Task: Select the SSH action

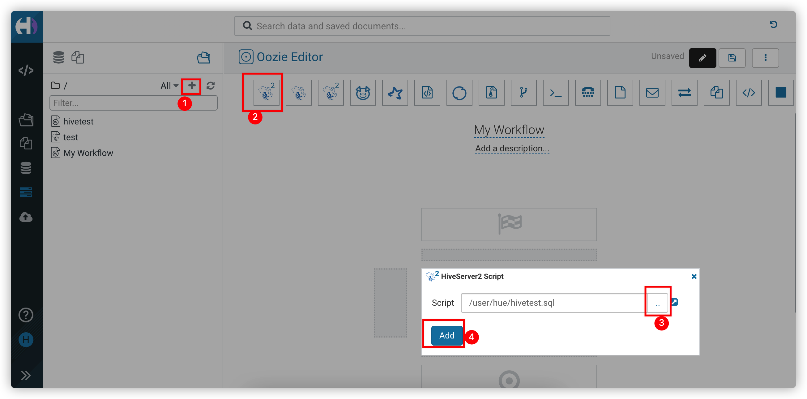Action: click(588, 93)
